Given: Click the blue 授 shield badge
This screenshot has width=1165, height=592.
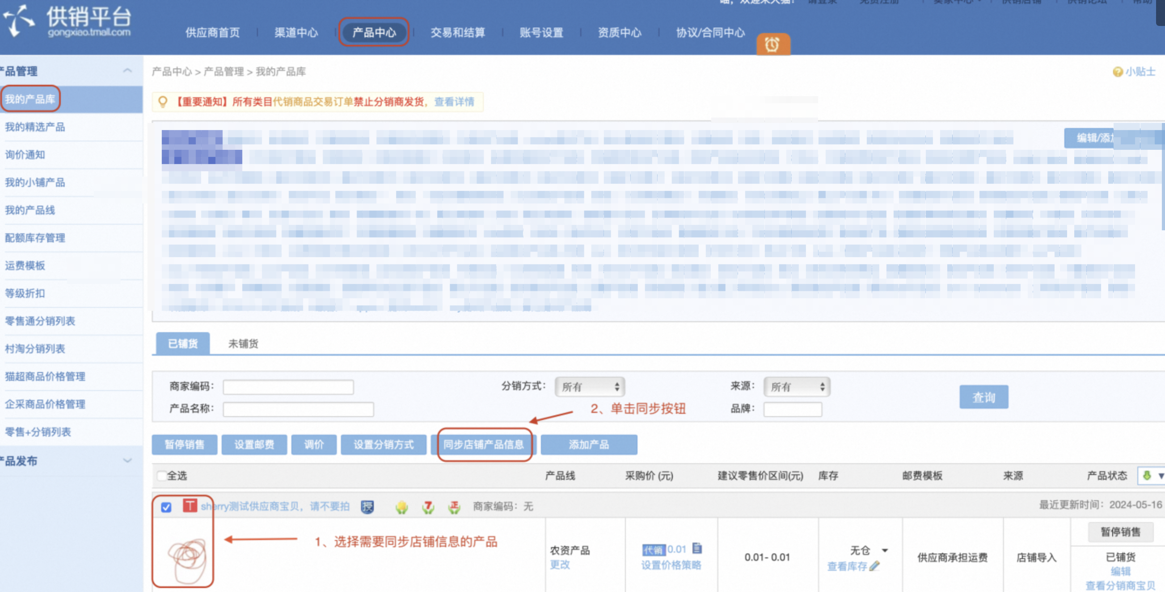Looking at the screenshot, I should 367,507.
